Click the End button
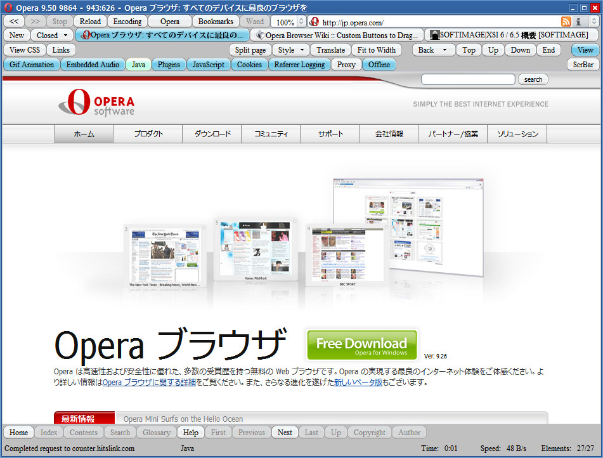 click(548, 50)
